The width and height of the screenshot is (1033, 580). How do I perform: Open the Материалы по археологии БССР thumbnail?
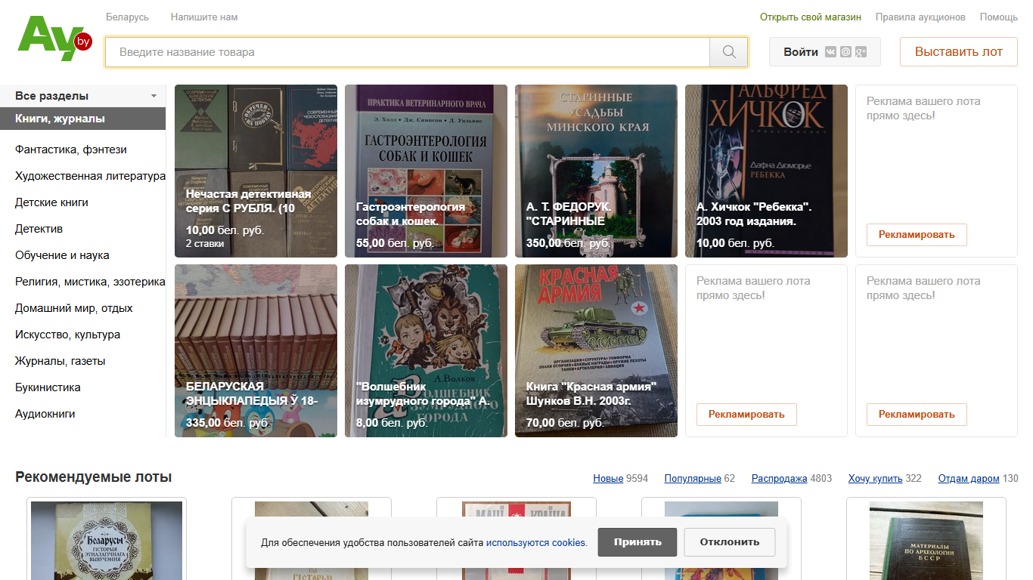[926, 541]
